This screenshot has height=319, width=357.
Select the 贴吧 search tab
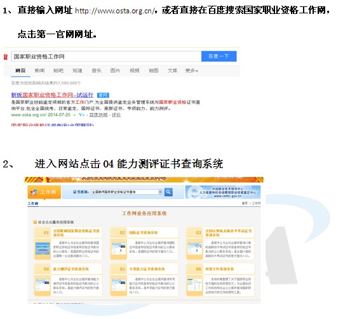58,70
